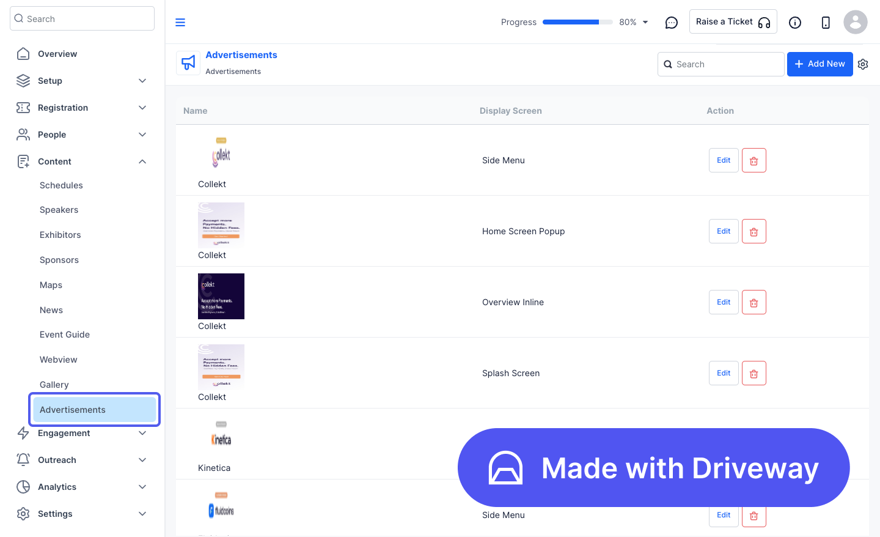Click the Raise a Ticket button
The height and width of the screenshot is (537, 880).
(733, 21)
